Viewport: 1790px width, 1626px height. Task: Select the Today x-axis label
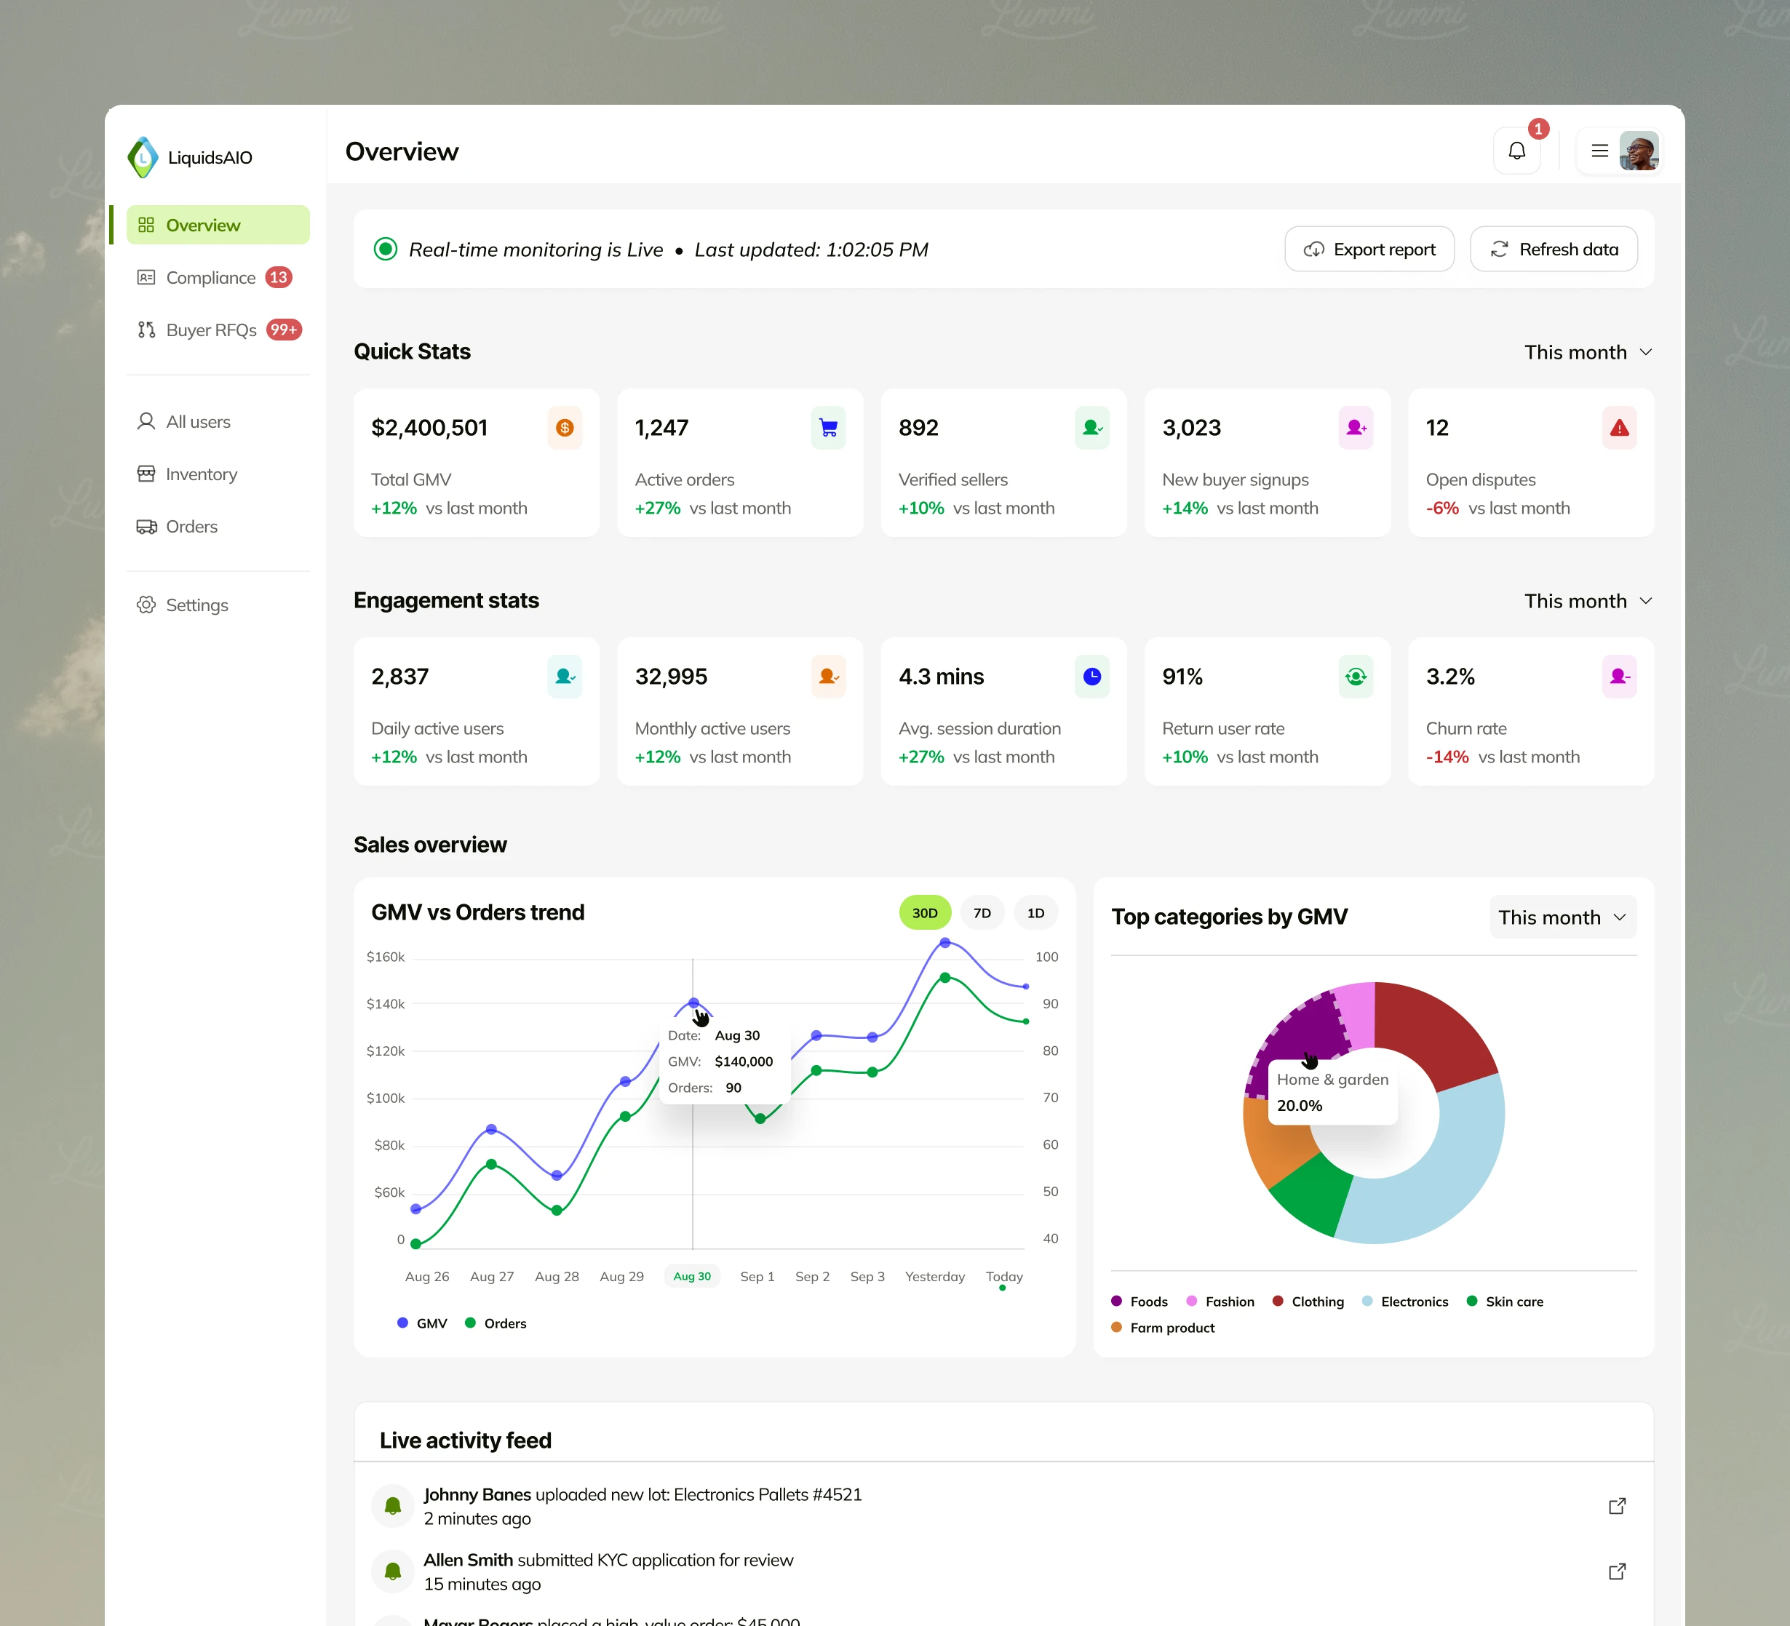(1004, 1276)
